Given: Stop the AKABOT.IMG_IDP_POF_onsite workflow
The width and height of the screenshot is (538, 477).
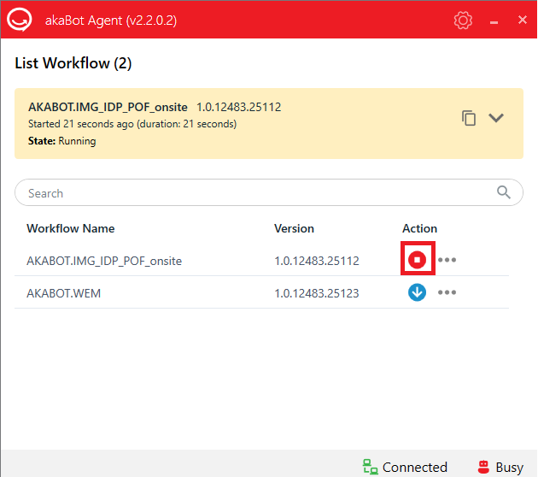Looking at the screenshot, I should 417,259.
